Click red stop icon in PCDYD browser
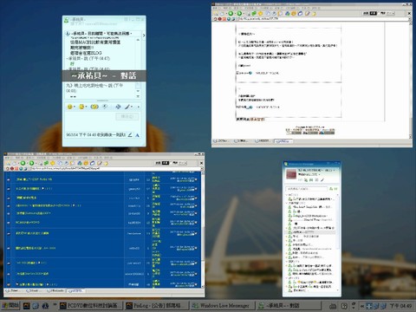This screenshot has height=312, width=416. [12, 168]
